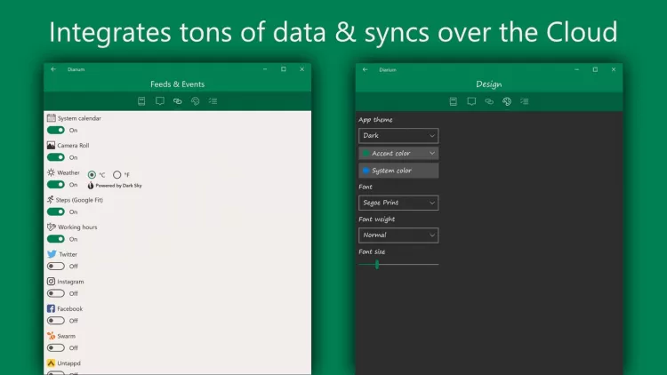This screenshot has width=667, height=375.
Task: Click Font size slider track right end
Action: pyautogui.click(x=437, y=265)
